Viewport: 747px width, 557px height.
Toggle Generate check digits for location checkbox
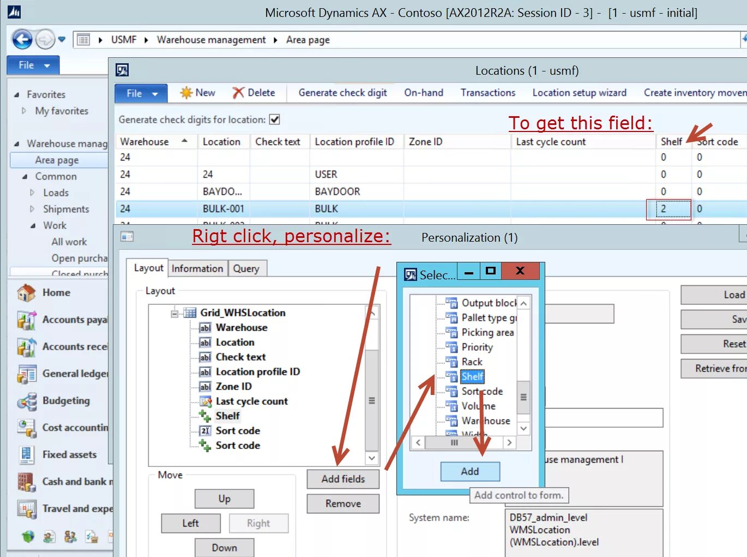pyautogui.click(x=275, y=119)
